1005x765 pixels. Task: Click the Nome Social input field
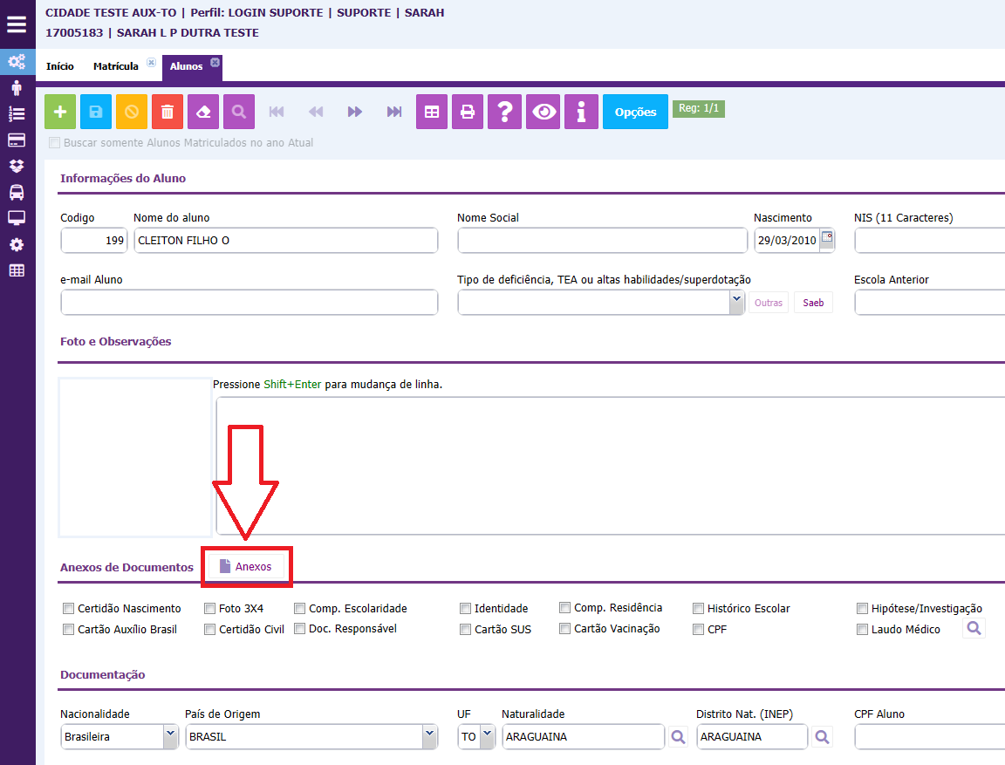pos(602,241)
